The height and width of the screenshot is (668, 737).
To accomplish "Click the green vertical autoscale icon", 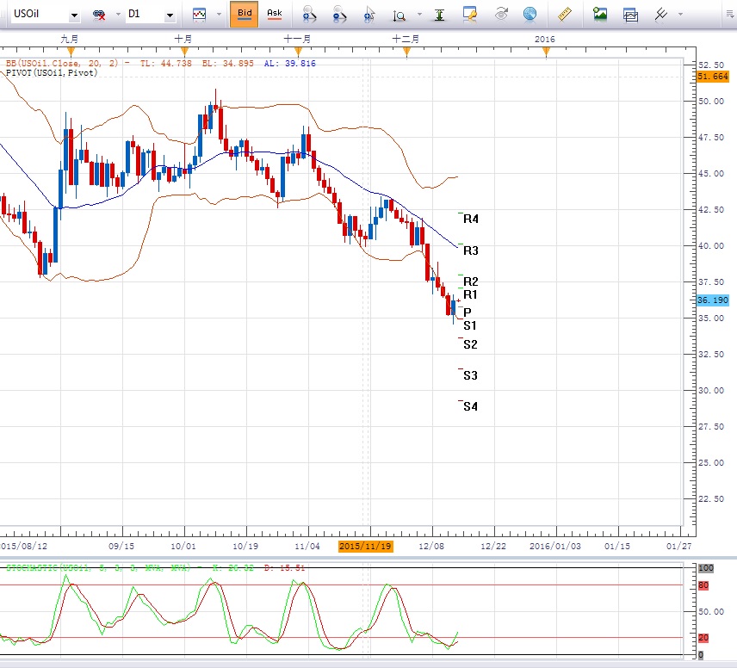I will coord(440,15).
